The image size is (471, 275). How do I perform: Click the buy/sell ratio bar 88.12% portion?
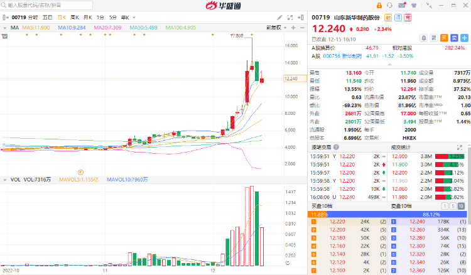coord(397,214)
